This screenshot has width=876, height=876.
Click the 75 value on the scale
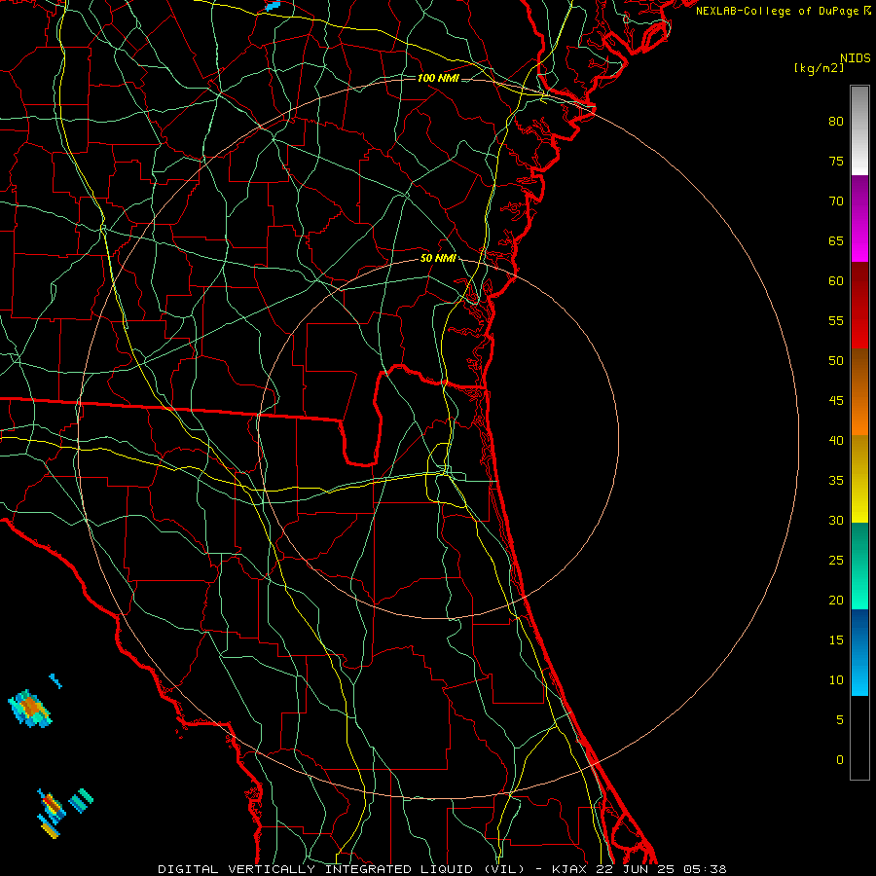tap(836, 161)
